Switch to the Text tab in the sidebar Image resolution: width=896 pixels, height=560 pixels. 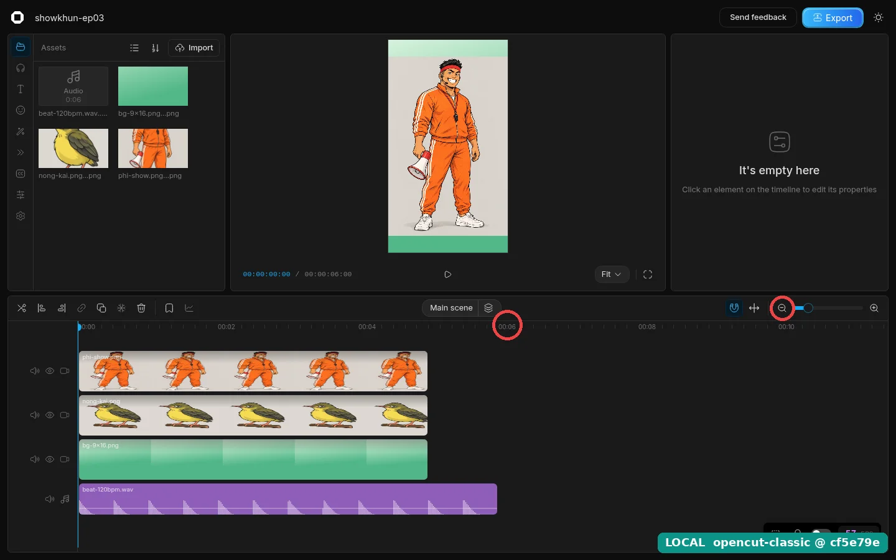coord(21,89)
